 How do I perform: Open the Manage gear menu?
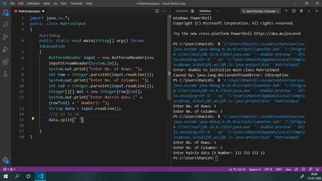[6, 160]
